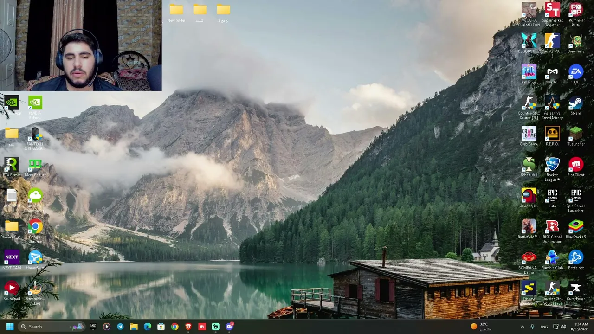Viewport: 594px width, 334px height.
Task: Open Telegram from the taskbar
Action: click(x=120, y=327)
